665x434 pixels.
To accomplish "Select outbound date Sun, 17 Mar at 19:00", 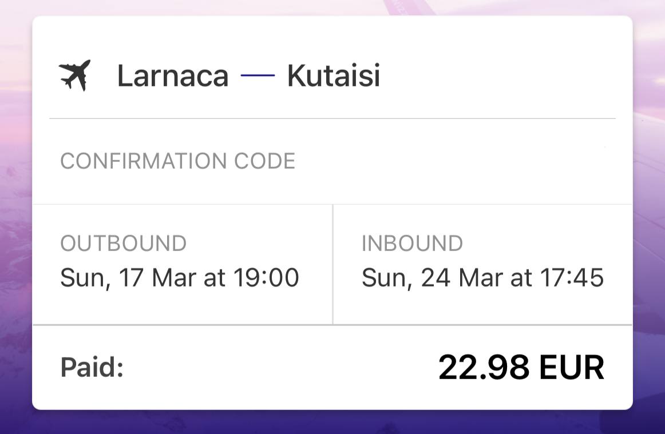I will pyautogui.click(x=180, y=278).
